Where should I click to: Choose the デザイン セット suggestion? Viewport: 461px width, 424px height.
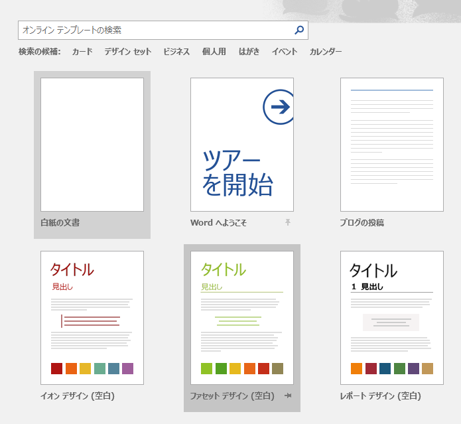pos(128,52)
